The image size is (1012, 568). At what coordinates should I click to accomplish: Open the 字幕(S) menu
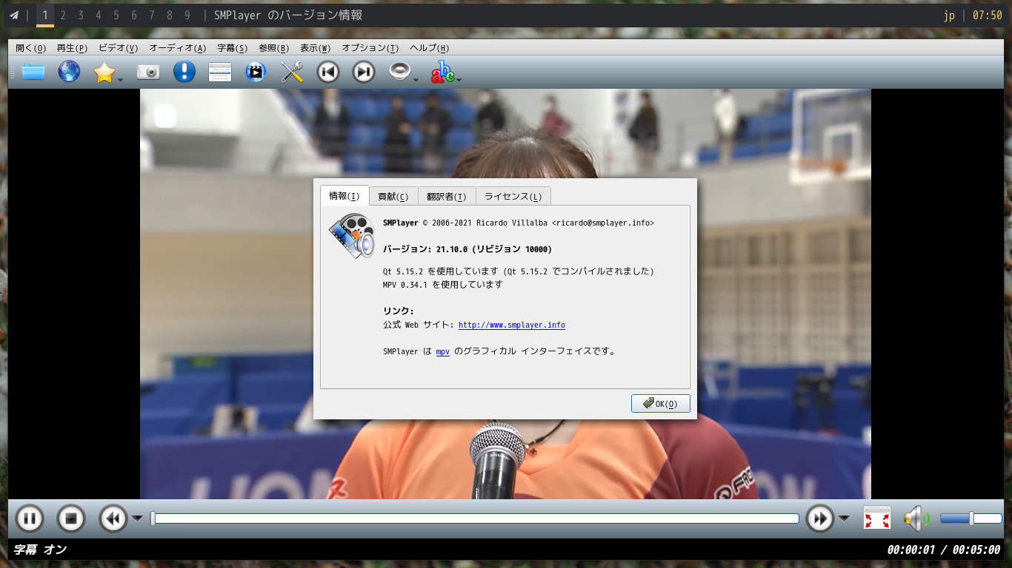[232, 48]
